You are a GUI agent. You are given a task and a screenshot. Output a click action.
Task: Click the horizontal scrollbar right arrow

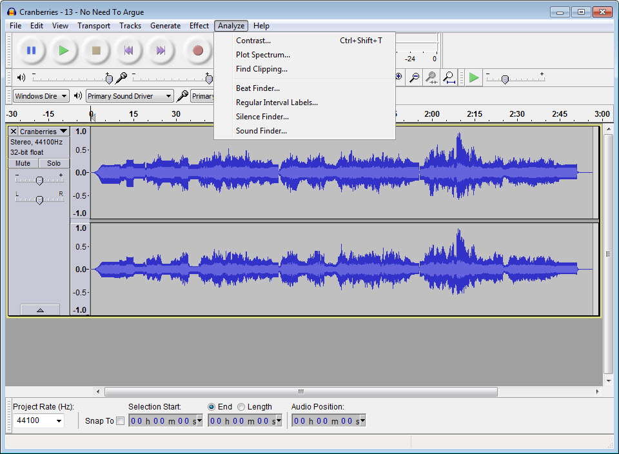[597, 391]
